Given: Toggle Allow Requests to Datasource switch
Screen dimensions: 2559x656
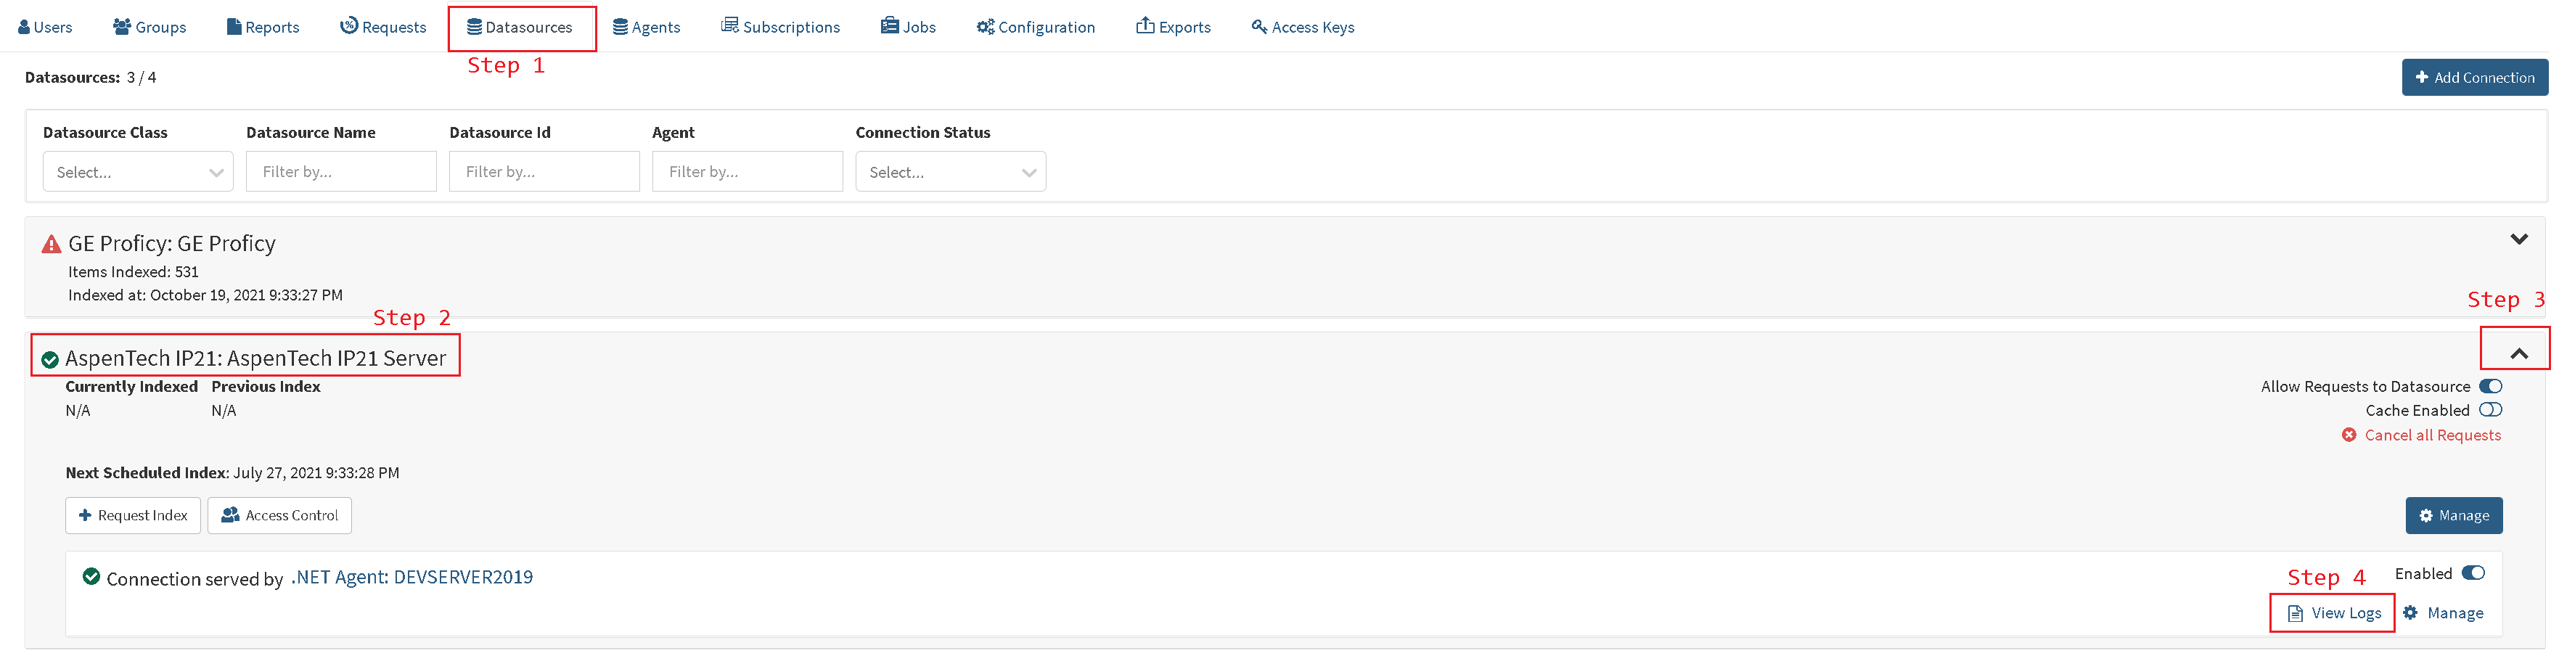Looking at the screenshot, I should pyautogui.click(x=2489, y=387).
